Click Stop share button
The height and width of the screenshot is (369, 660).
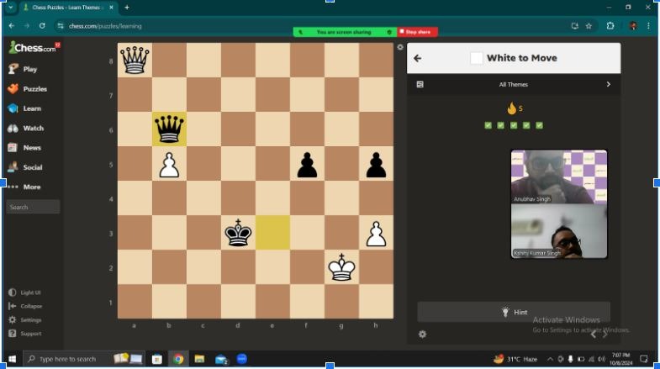pyautogui.click(x=417, y=32)
